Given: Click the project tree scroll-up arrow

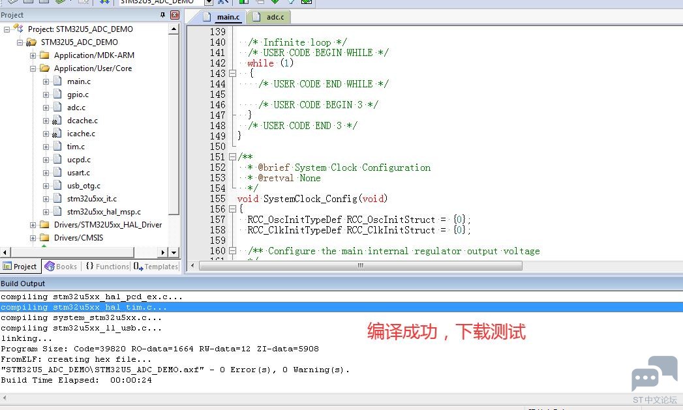Looking at the screenshot, I should point(174,29).
